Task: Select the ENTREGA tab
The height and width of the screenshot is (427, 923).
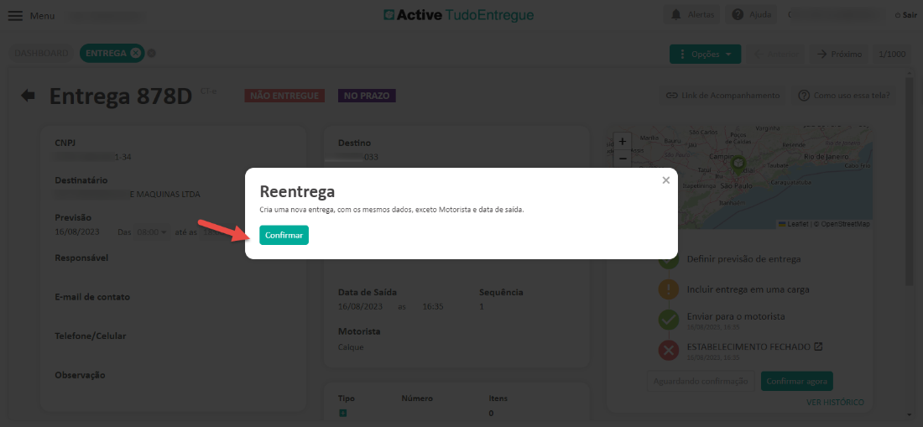Action: [x=106, y=53]
